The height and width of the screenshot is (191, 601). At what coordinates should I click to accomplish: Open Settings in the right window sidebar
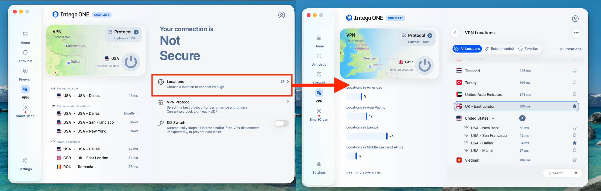(319, 168)
